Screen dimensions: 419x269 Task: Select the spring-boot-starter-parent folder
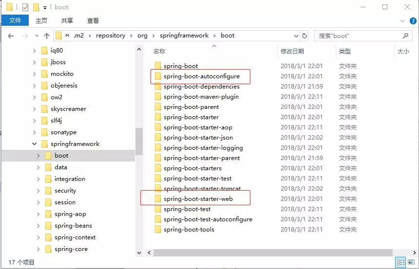click(x=202, y=158)
